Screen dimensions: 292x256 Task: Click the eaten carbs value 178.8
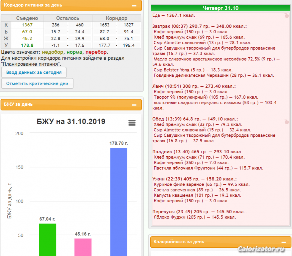[x=27, y=45]
